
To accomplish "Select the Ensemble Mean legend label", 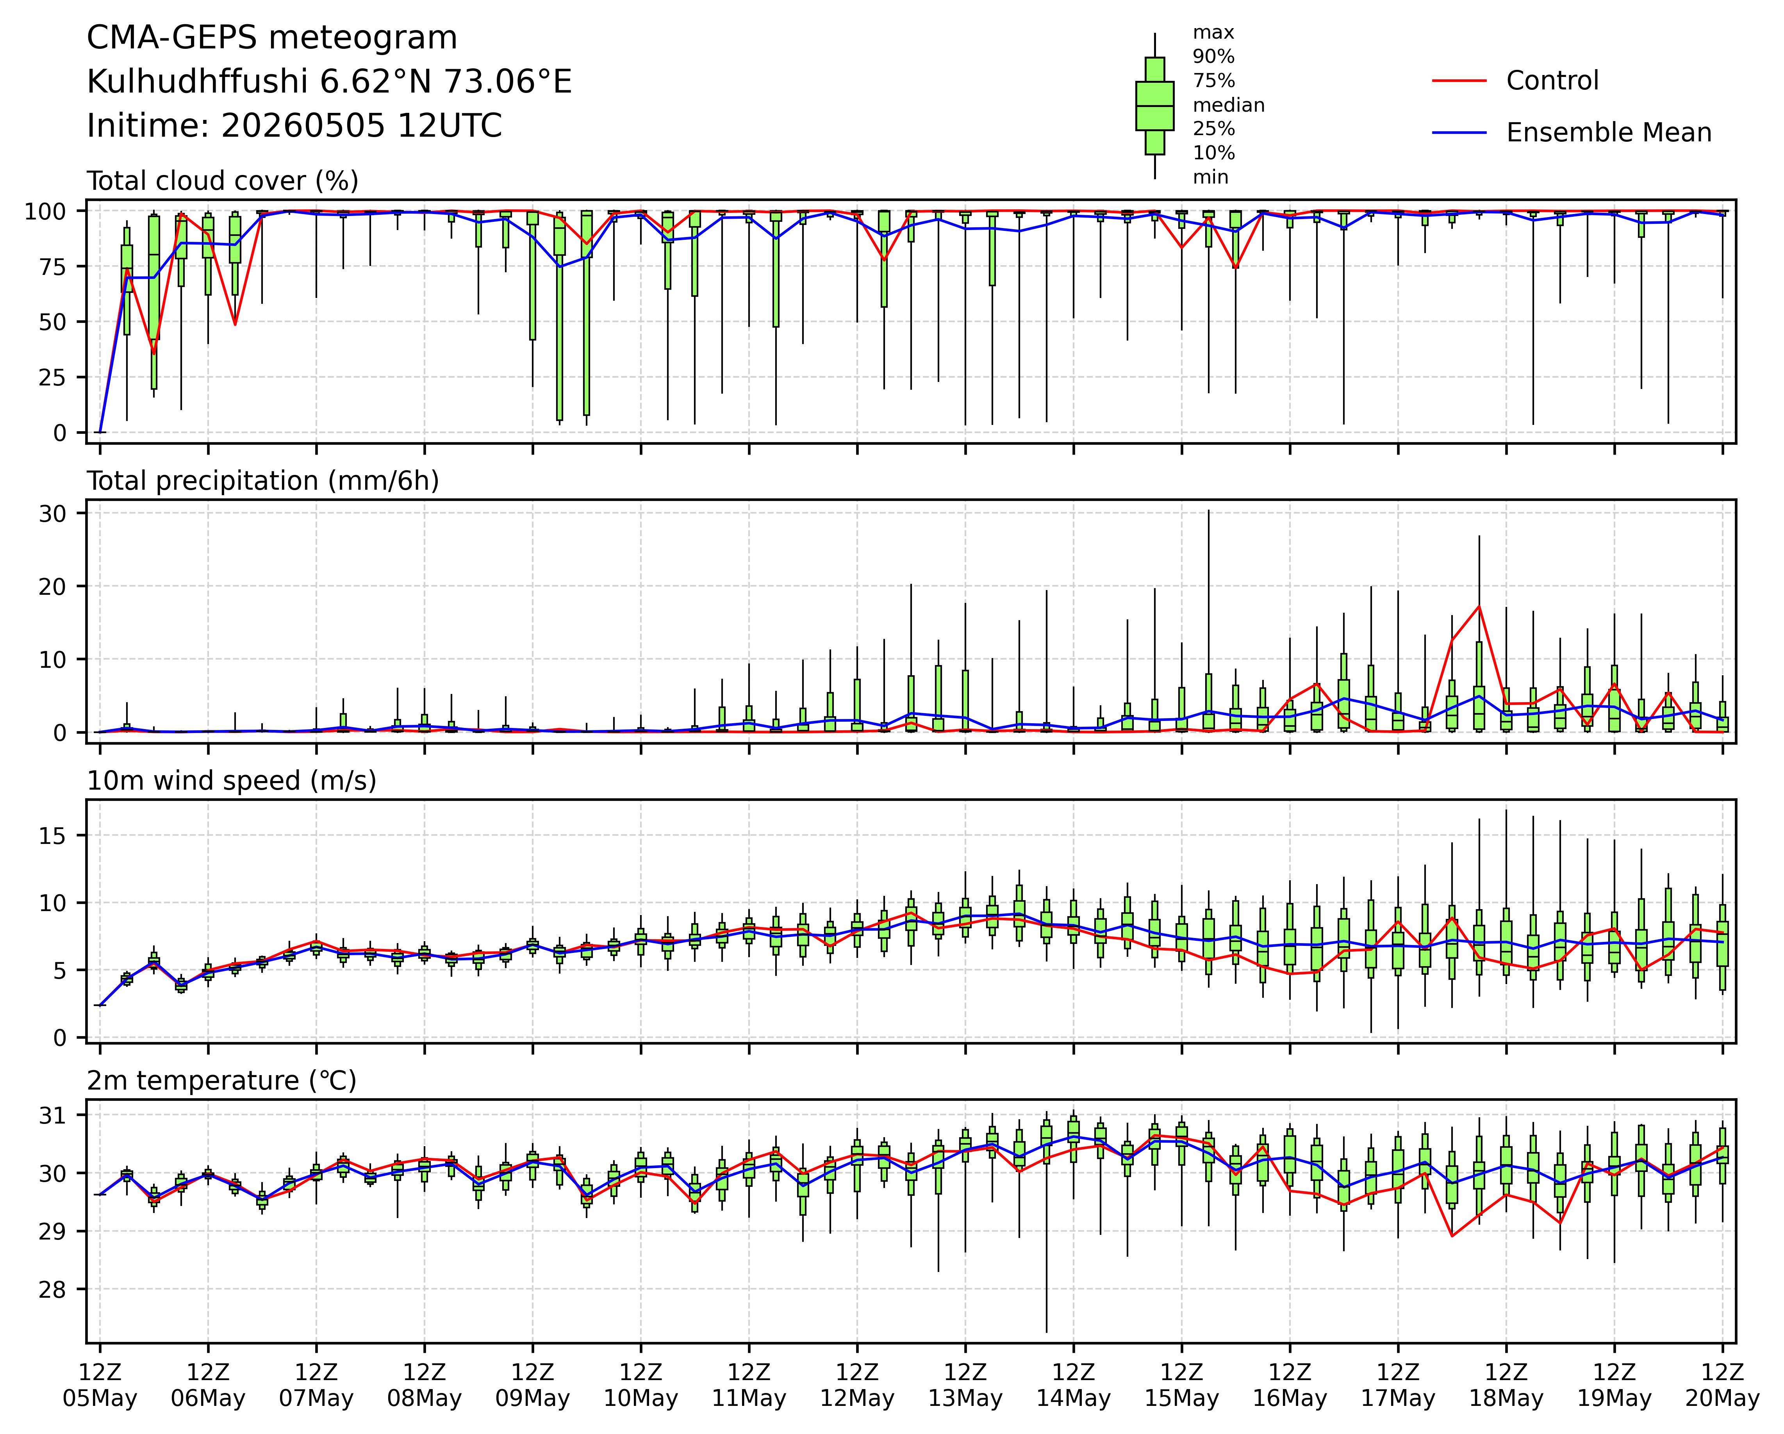I will pos(1609,132).
